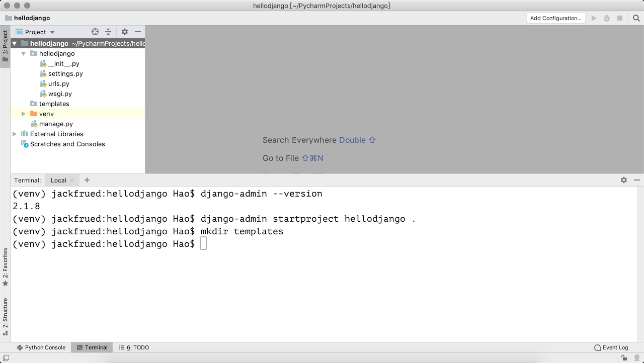The image size is (644, 363).
Task: Click the locate/scroll from source target icon
Action: pos(95,32)
